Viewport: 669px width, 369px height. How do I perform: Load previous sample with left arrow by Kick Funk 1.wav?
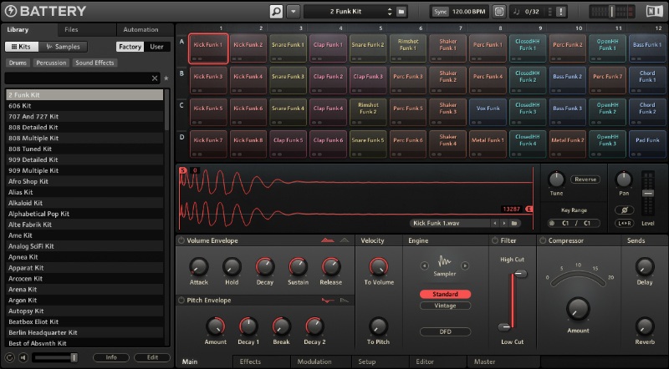point(495,223)
